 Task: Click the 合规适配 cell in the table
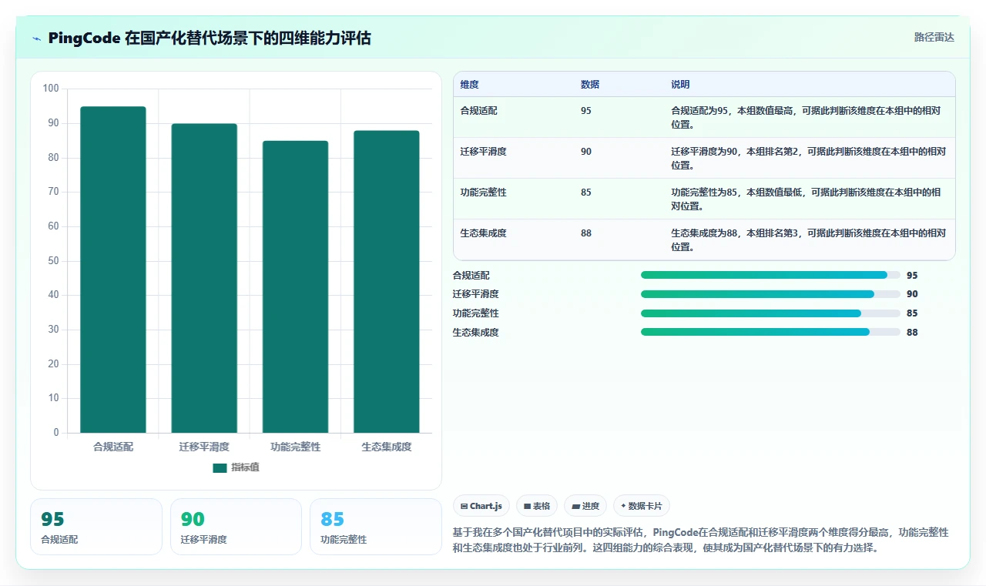point(479,111)
